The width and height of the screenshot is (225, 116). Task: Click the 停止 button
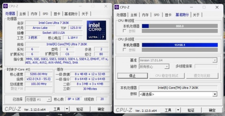(x=132, y=76)
